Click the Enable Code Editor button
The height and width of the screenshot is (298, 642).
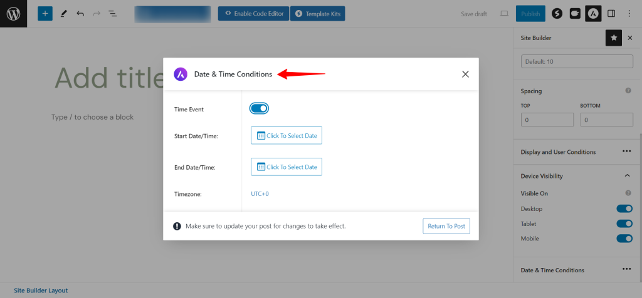coord(253,14)
